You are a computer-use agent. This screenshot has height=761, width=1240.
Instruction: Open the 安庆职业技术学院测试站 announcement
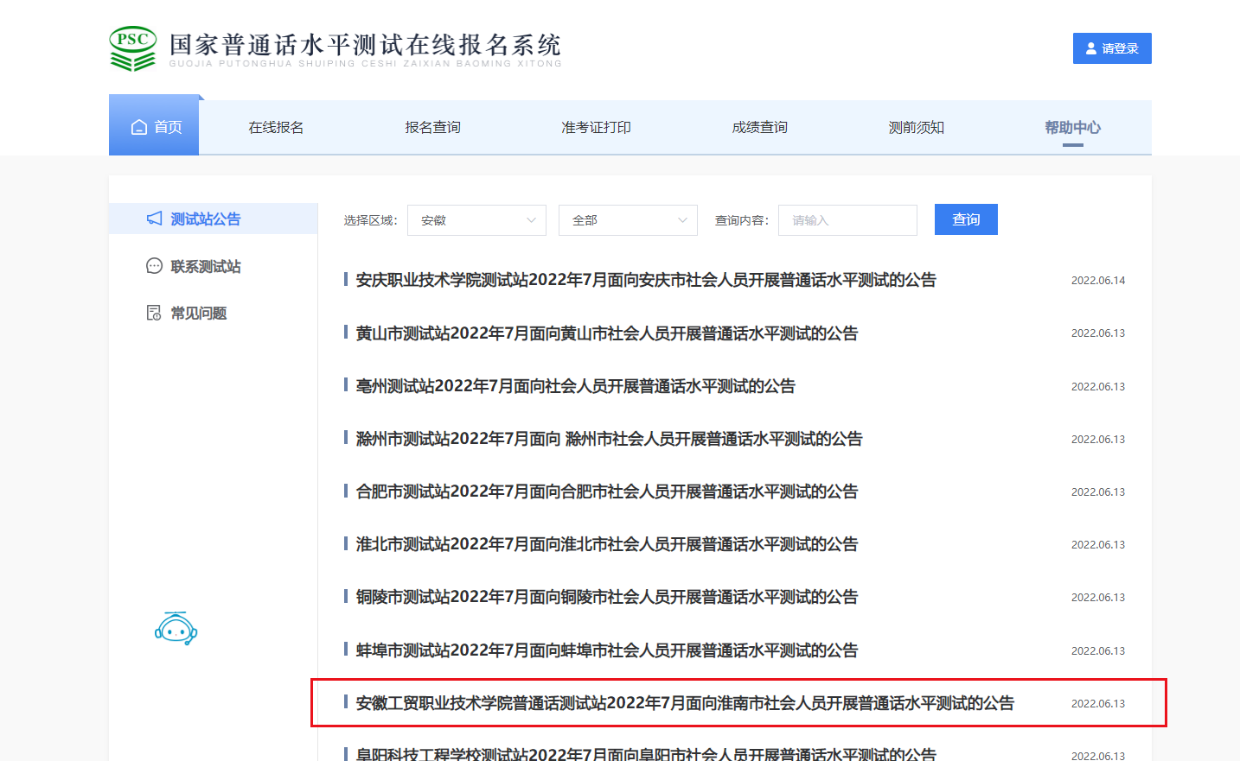645,280
